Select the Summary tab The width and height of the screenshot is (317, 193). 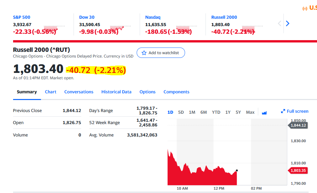point(27,92)
